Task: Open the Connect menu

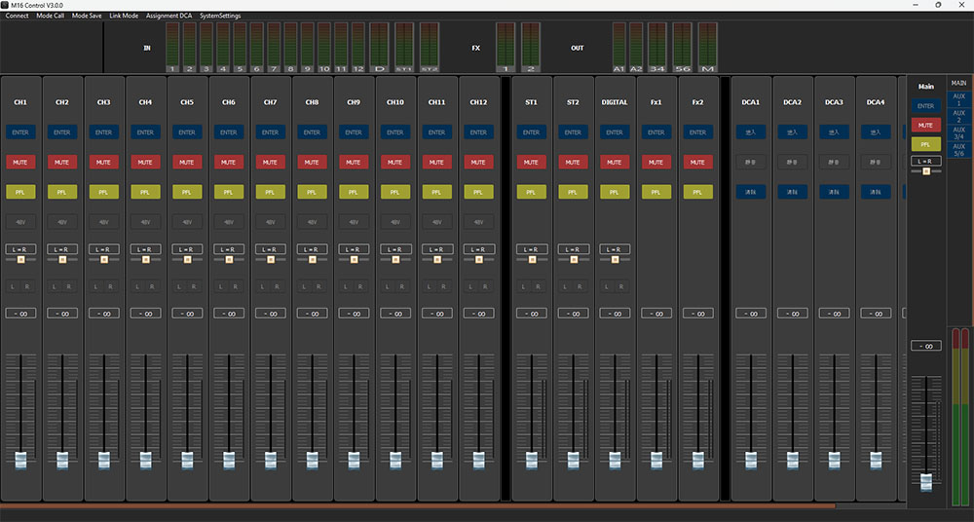Action: [x=17, y=16]
